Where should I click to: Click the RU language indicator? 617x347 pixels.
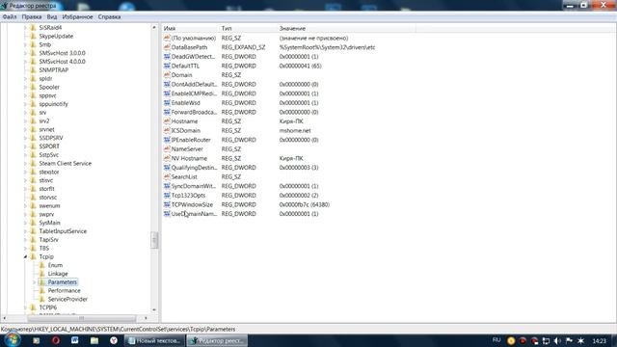click(496, 340)
